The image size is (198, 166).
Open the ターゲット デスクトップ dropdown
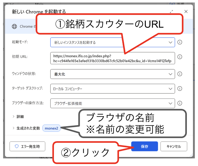click(x=112, y=89)
